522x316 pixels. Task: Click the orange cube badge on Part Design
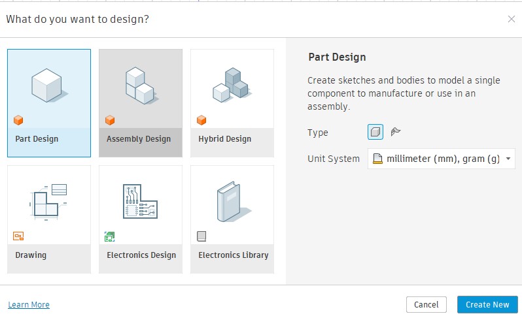18,120
